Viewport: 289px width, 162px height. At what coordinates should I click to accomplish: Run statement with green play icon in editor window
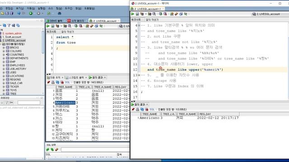pos(132,14)
